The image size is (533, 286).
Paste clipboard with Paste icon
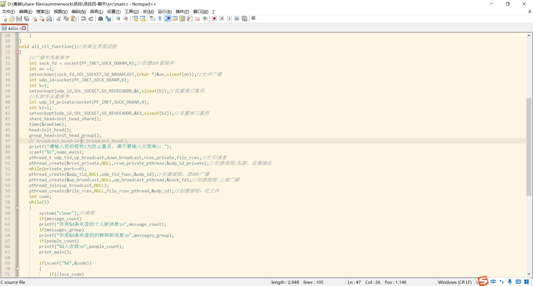coord(74,19)
